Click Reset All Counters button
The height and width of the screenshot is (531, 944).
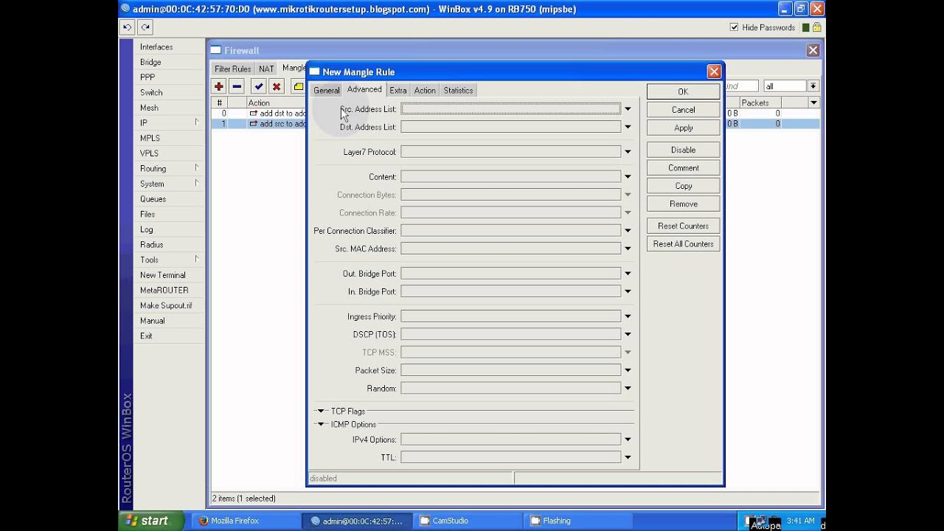click(x=683, y=244)
